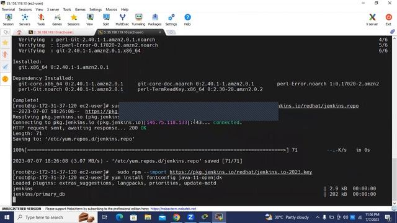Open the Settings gears toolbar icon
Screen dimensions: 397x223
(171, 19)
